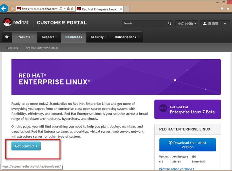
Task: Go to the portal home icon
Action: tap(7, 37)
